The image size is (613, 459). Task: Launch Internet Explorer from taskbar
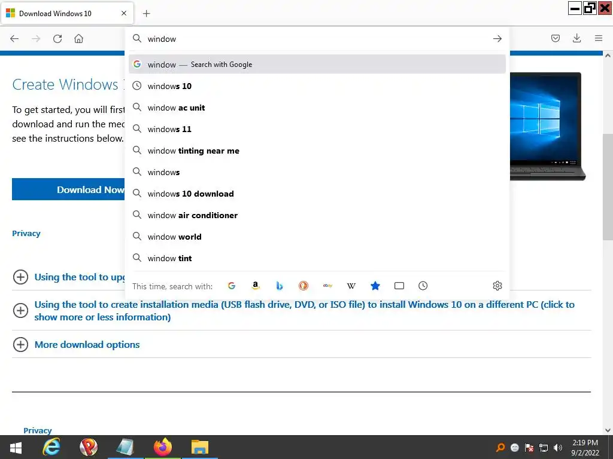click(x=51, y=447)
